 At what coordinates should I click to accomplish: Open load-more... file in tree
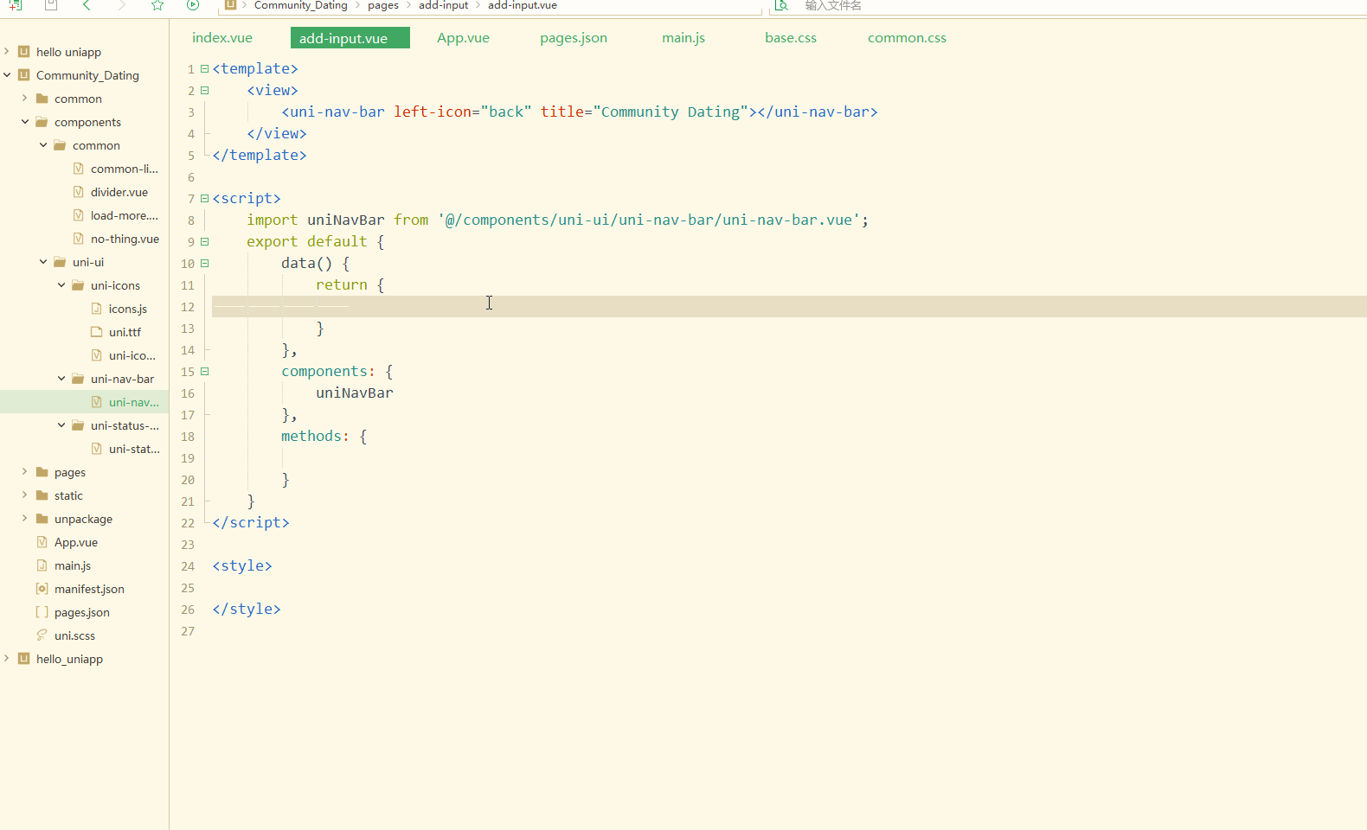(125, 215)
